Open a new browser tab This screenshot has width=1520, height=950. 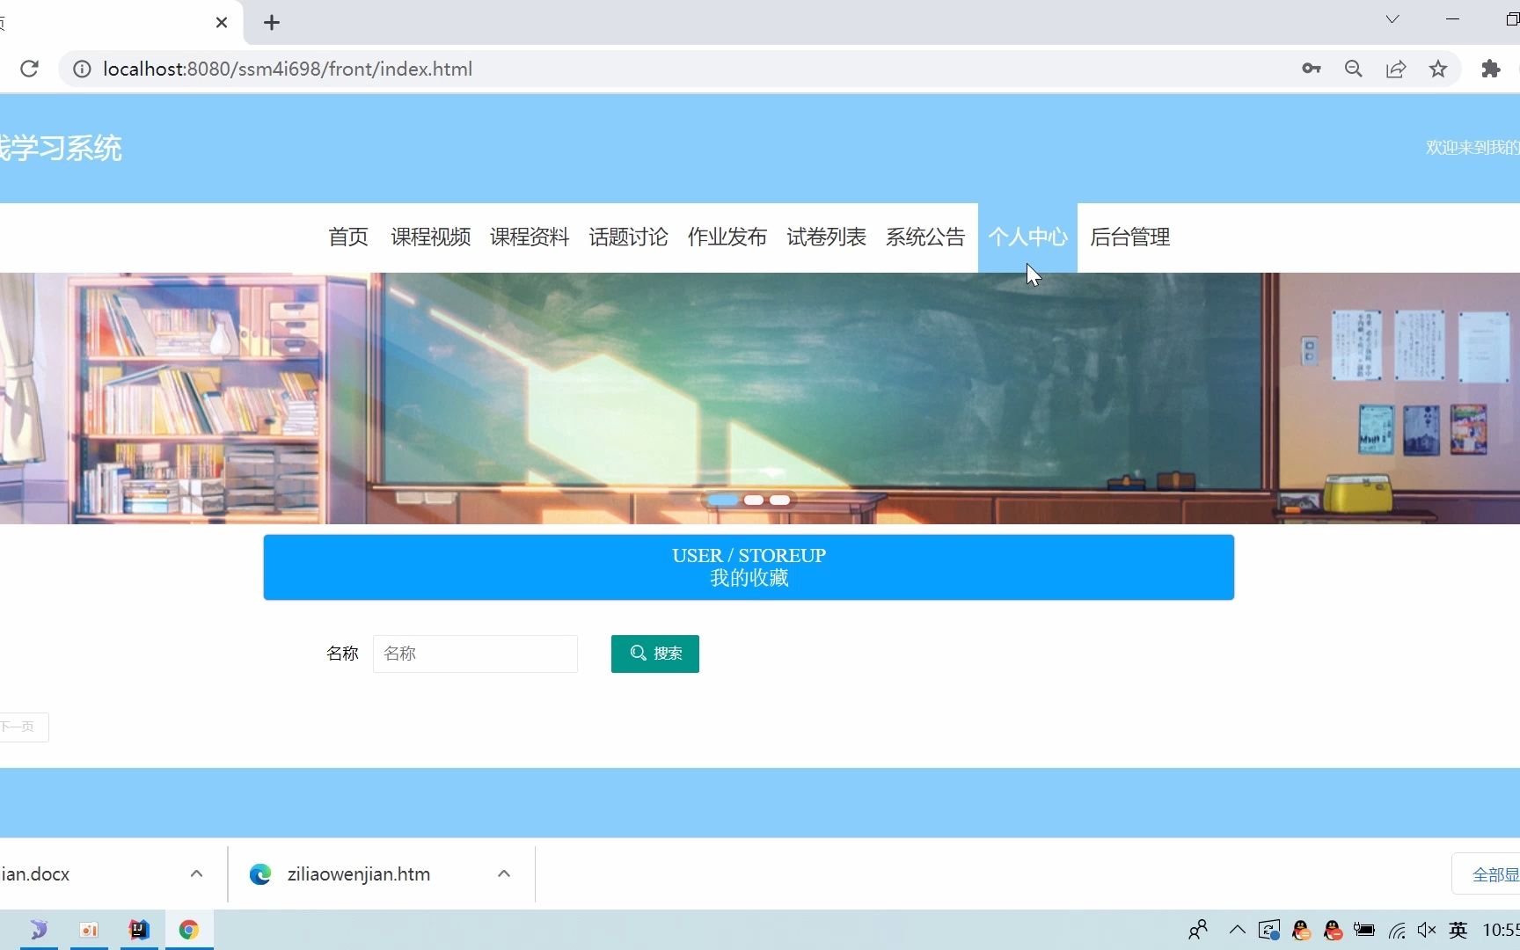tap(272, 23)
